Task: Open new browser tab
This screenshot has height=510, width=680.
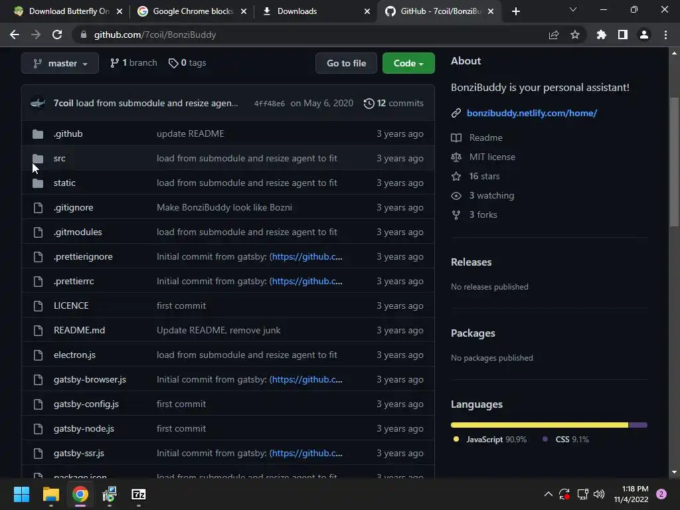Action: click(x=515, y=11)
